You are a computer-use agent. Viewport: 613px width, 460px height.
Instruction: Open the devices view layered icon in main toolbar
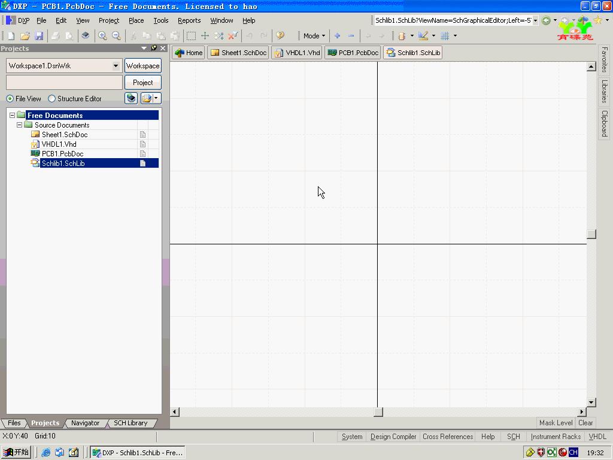85,36
